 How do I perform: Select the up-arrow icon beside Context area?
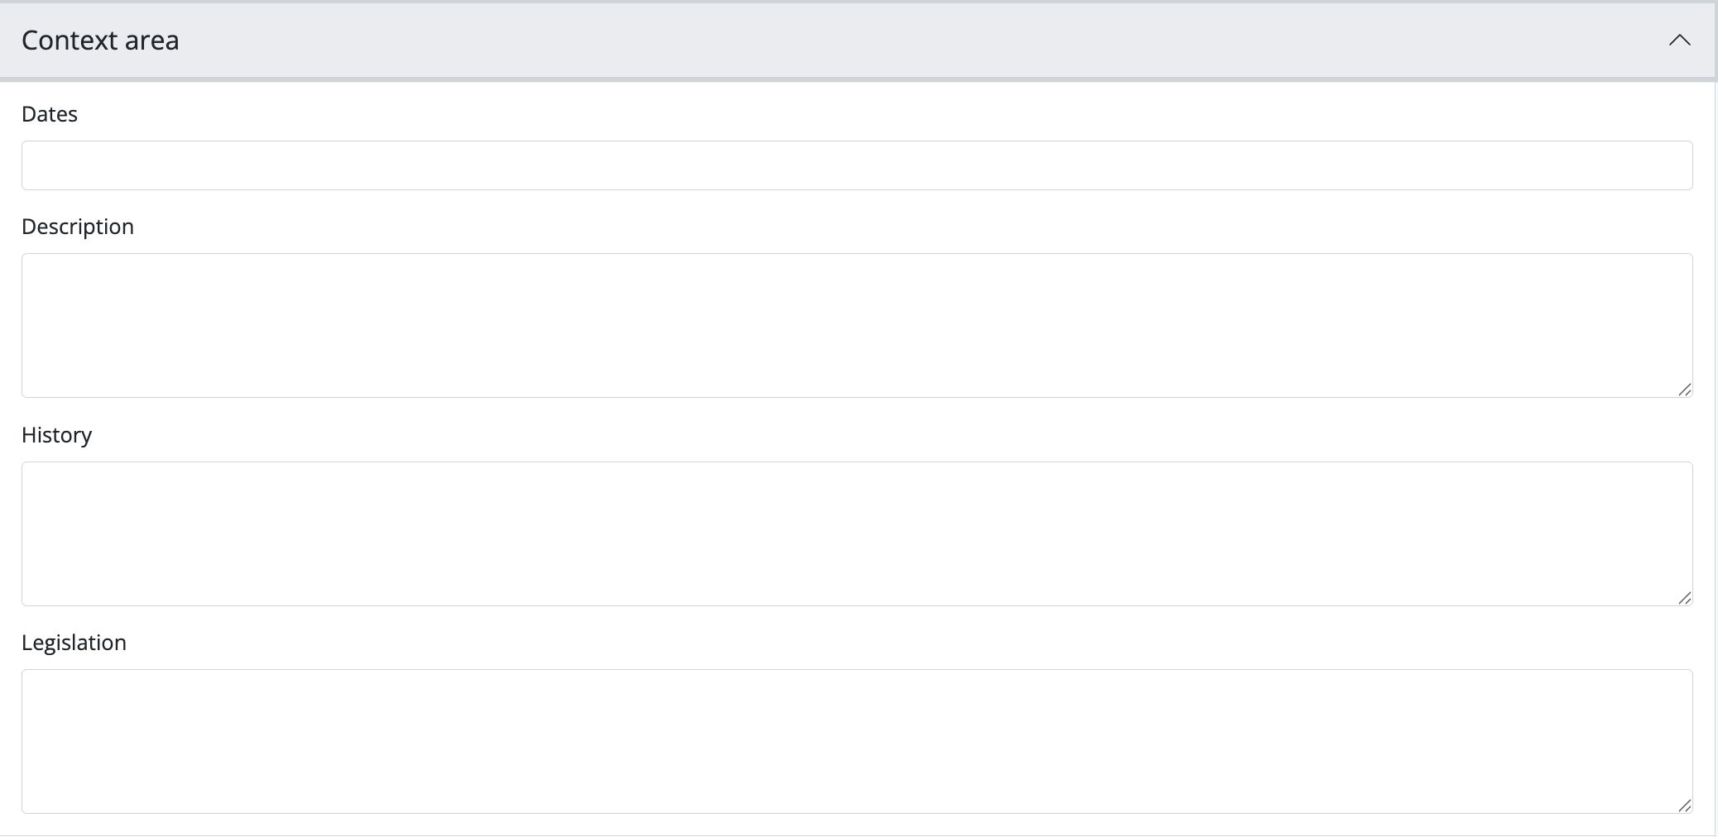pos(1679,41)
